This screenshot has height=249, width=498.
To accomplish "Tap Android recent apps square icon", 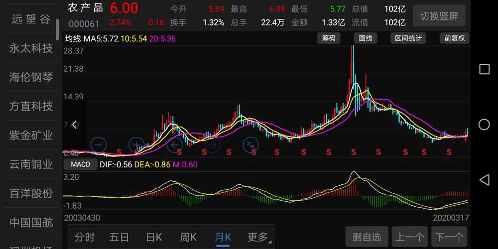I will (x=484, y=69).
